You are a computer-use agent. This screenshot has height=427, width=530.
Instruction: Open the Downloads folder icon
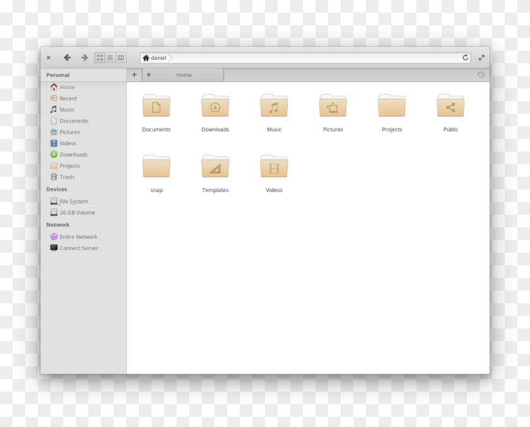pyautogui.click(x=215, y=106)
